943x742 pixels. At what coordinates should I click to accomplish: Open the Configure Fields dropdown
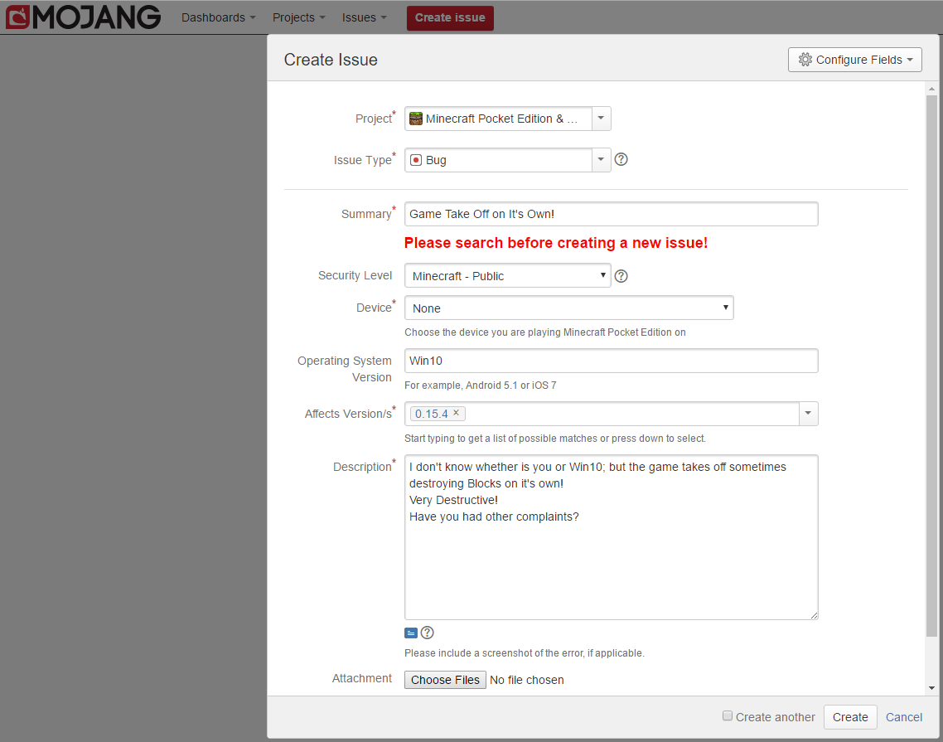pyautogui.click(x=854, y=60)
